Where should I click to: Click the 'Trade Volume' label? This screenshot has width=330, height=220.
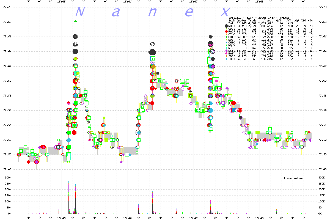293,178
